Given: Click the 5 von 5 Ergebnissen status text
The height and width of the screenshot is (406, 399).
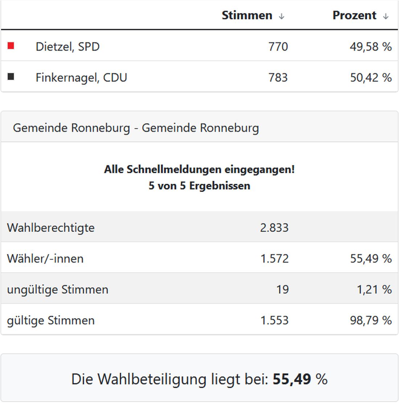Looking at the screenshot, I should [199, 185].
